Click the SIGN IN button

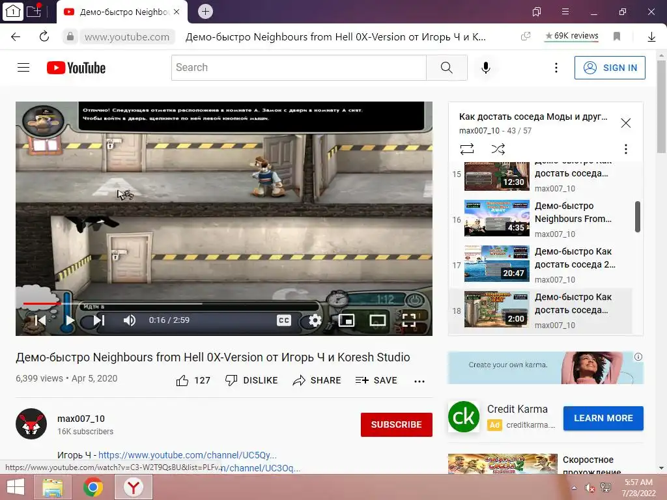tap(610, 68)
